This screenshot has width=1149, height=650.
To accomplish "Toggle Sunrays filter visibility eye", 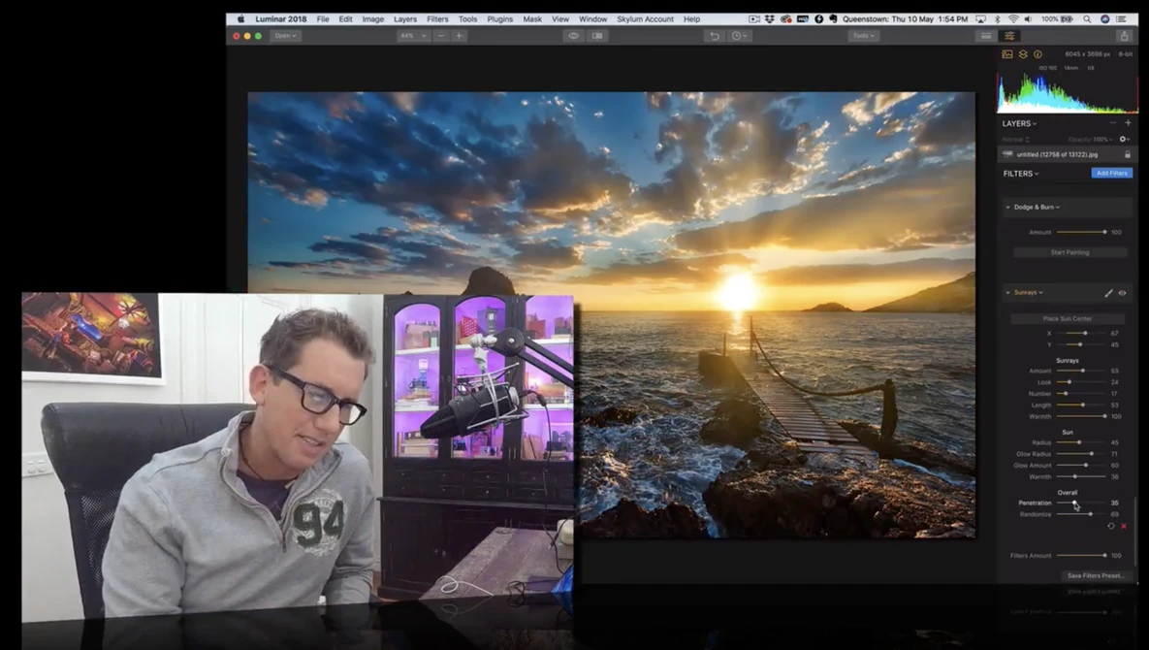I will 1122,293.
